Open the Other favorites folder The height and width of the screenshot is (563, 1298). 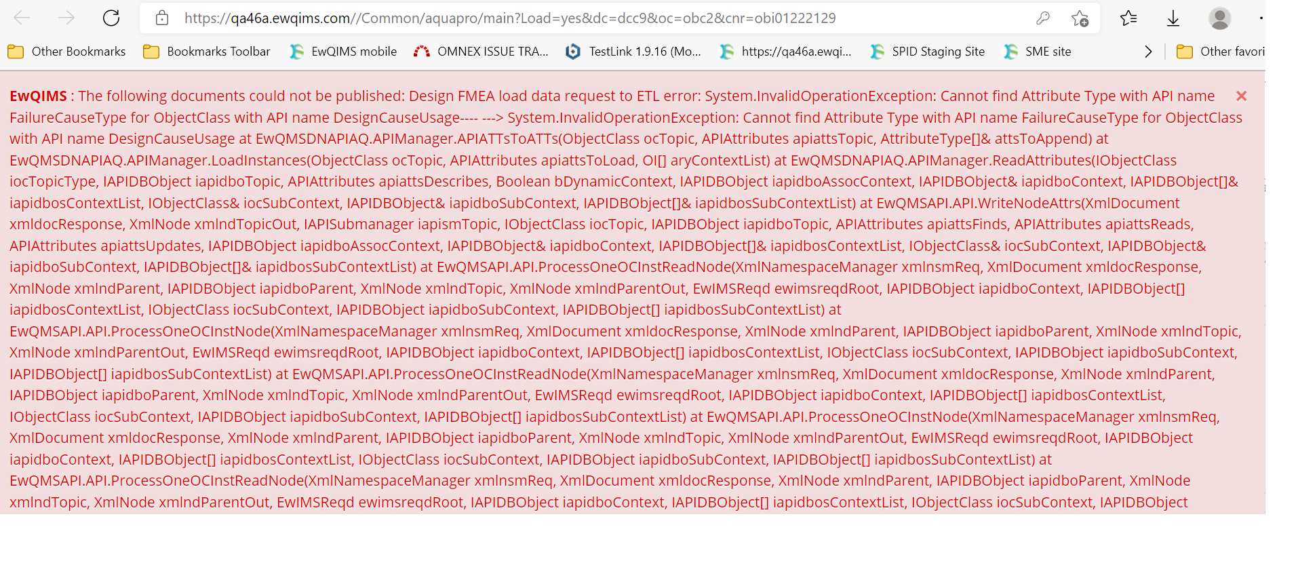tap(1220, 52)
